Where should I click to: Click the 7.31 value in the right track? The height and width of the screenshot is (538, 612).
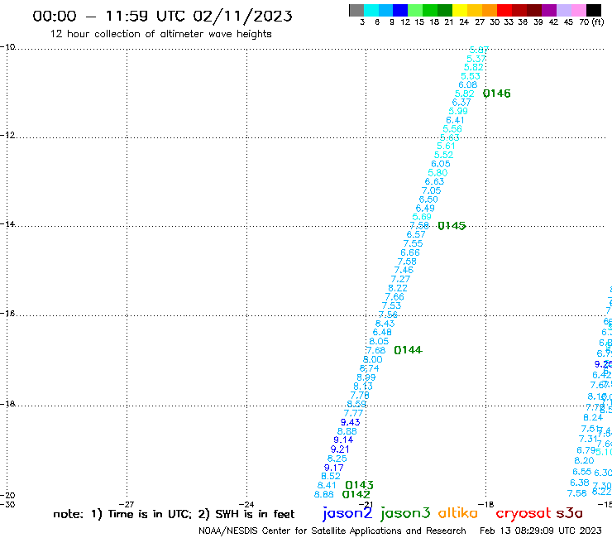pos(588,440)
